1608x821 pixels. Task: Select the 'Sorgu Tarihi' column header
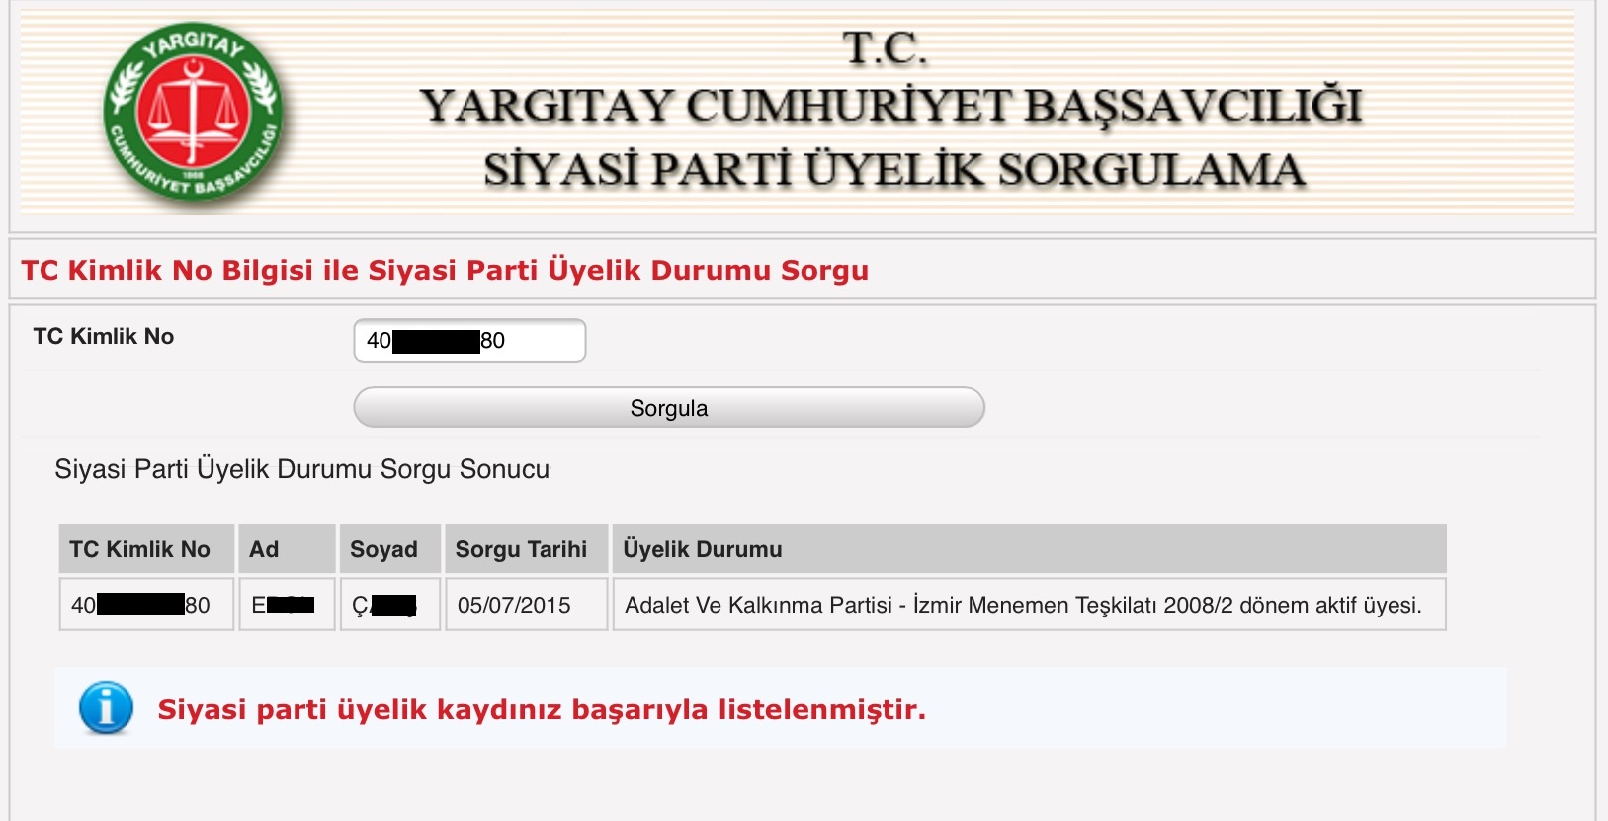(x=527, y=549)
